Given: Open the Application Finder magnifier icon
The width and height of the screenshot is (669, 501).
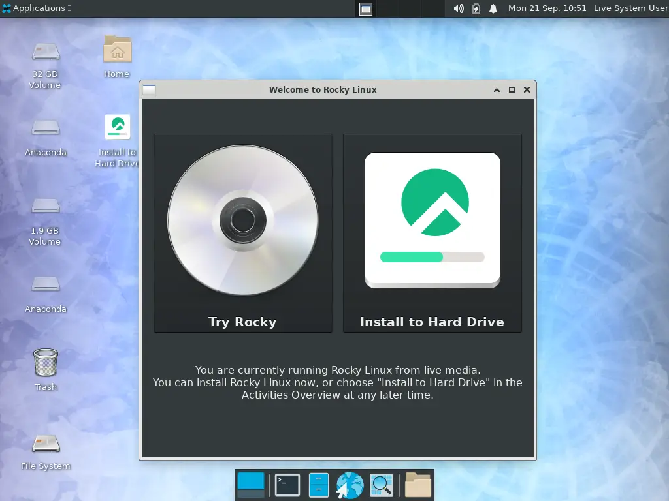Looking at the screenshot, I should 382,485.
